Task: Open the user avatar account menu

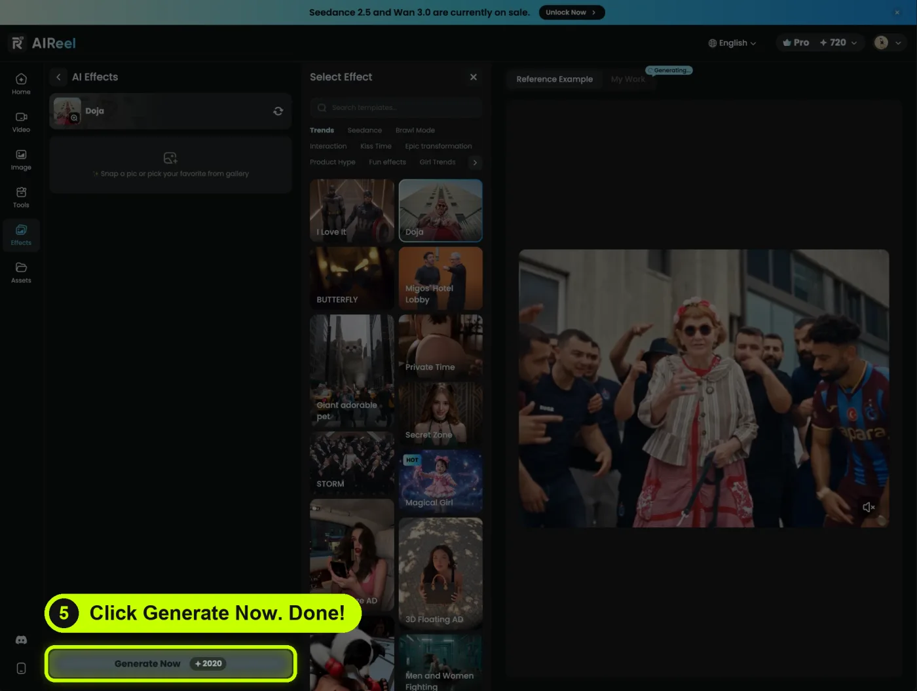Action: point(889,43)
